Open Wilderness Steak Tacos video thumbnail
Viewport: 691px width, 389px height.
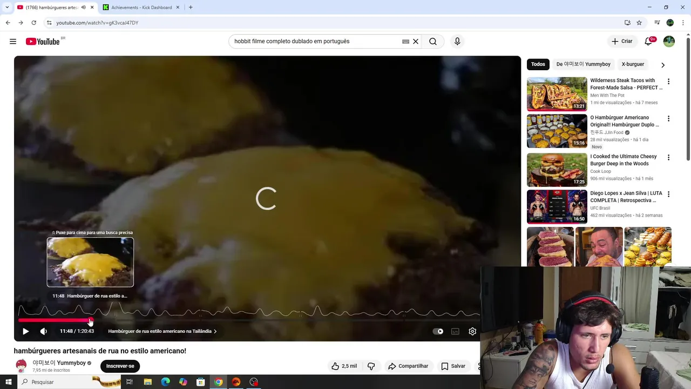557,93
